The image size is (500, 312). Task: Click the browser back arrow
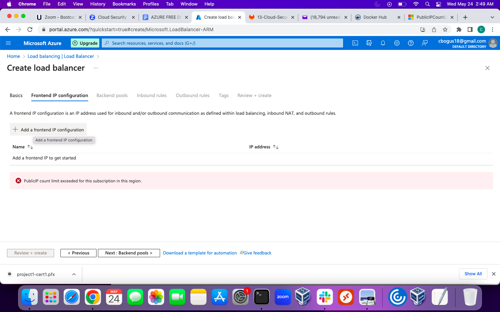(8, 29)
